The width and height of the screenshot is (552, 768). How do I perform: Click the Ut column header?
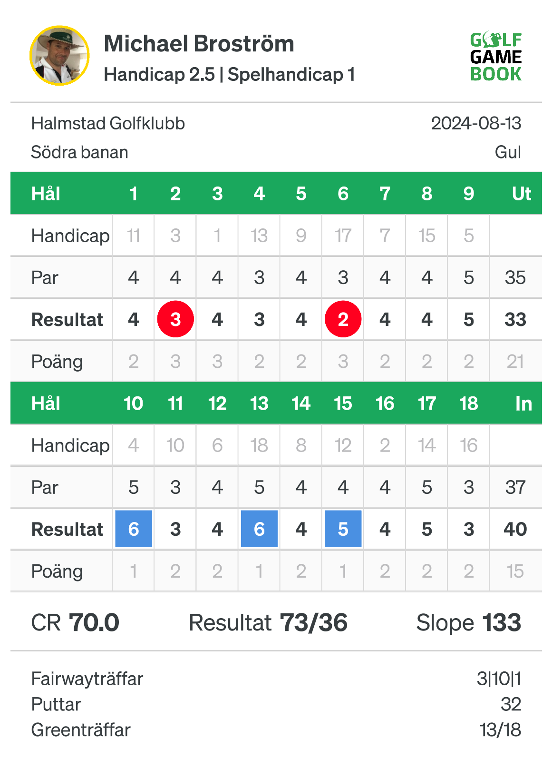(522, 194)
